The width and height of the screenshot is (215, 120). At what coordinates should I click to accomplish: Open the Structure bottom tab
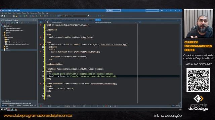(x=26, y=106)
